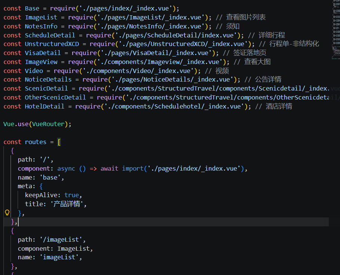
Task: Click the "routes" variable name
Action: pyautogui.click(x=35, y=142)
